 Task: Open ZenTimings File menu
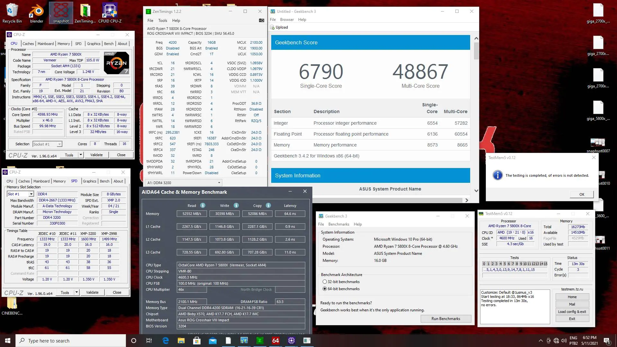[x=150, y=20]
